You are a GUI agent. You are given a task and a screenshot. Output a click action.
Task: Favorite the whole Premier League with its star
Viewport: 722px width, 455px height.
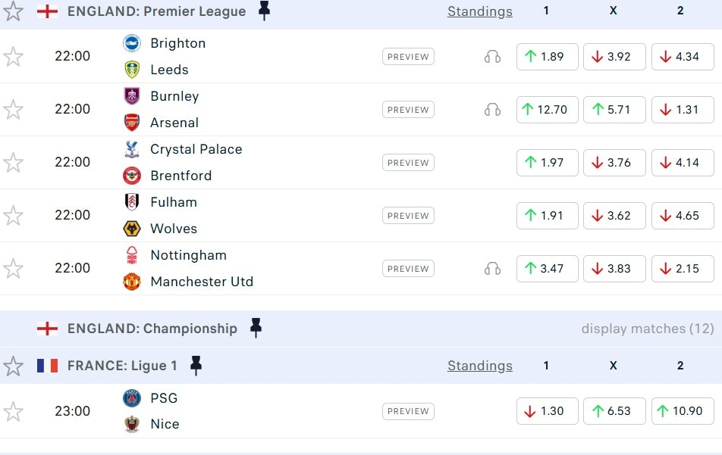14,11
